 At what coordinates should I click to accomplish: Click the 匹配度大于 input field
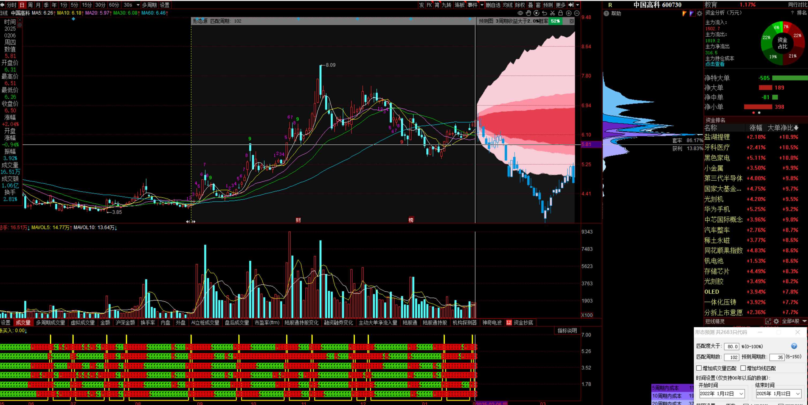point(731,346)
